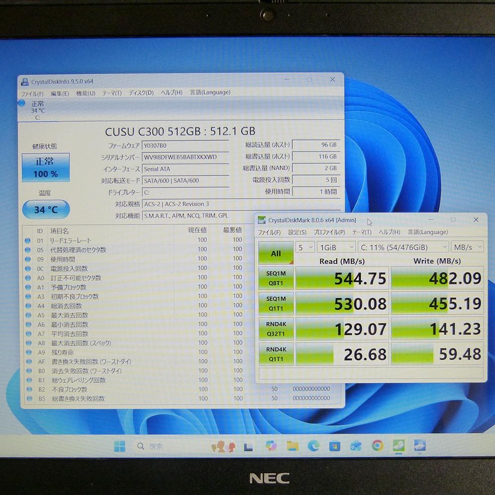Open Task View from the taskbar
Viewport: 495px width, 495px height.
[x=248, y=446]
